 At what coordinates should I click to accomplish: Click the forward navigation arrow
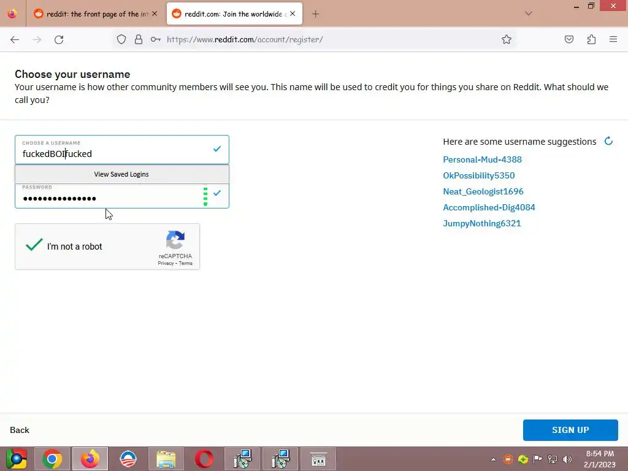[37, 39]
